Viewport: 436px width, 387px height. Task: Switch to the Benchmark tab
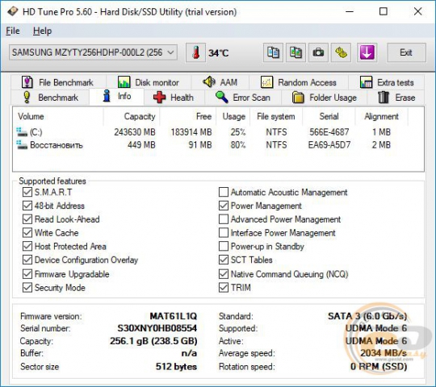pyautogui.click(x=50, y=98)
